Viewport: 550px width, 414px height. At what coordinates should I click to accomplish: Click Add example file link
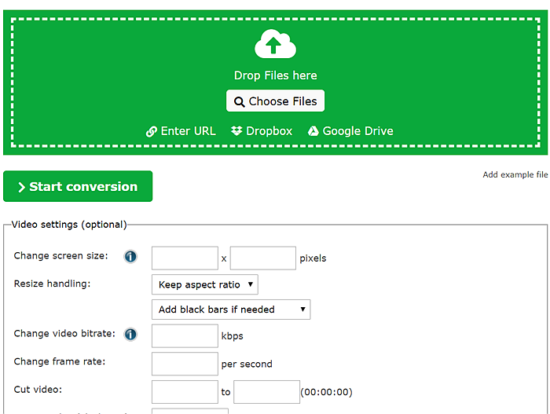515,174
